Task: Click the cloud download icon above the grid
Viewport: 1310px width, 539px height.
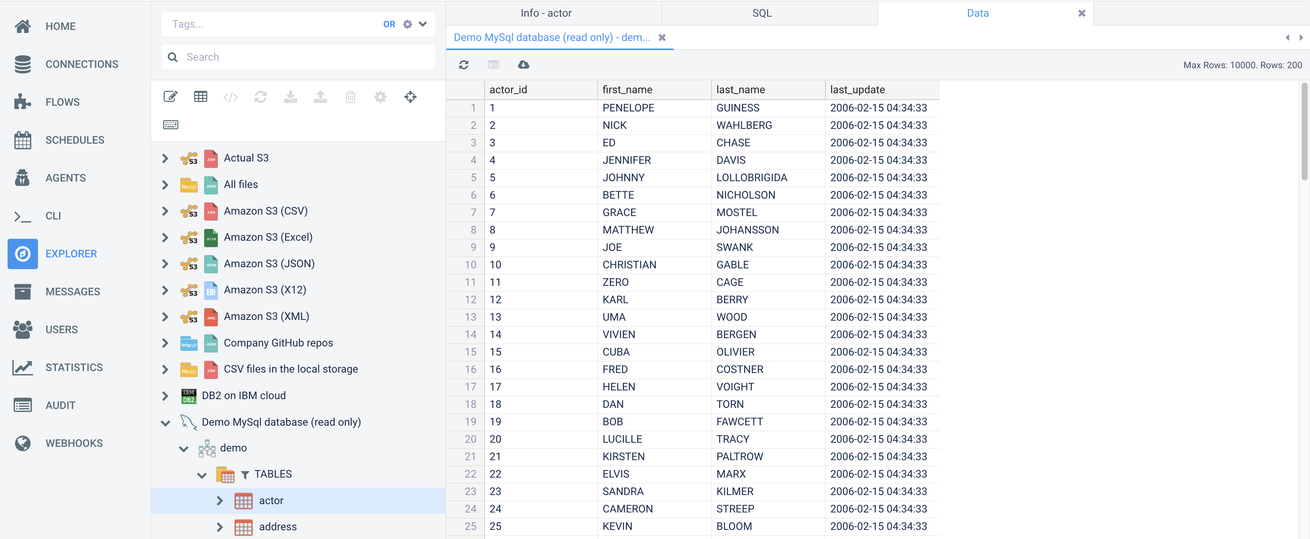Action: 523,64
